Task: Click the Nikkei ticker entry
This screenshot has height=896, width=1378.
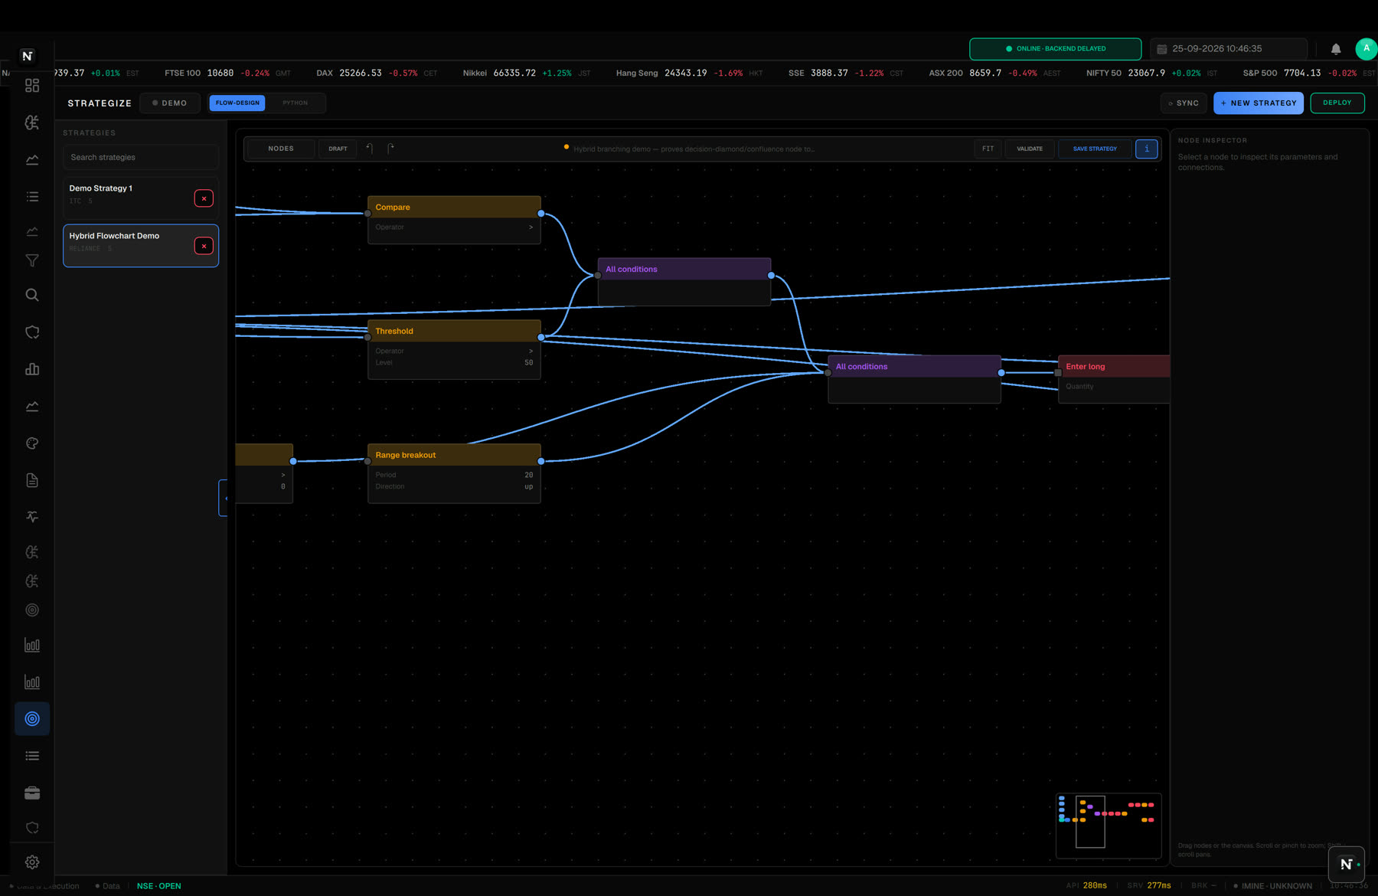Action: [x=527, y=74]
